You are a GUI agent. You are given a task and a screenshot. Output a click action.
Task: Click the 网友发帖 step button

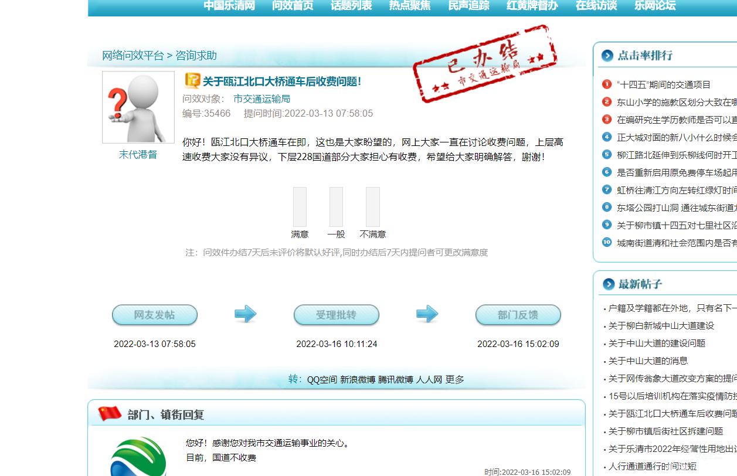[155, 315]
